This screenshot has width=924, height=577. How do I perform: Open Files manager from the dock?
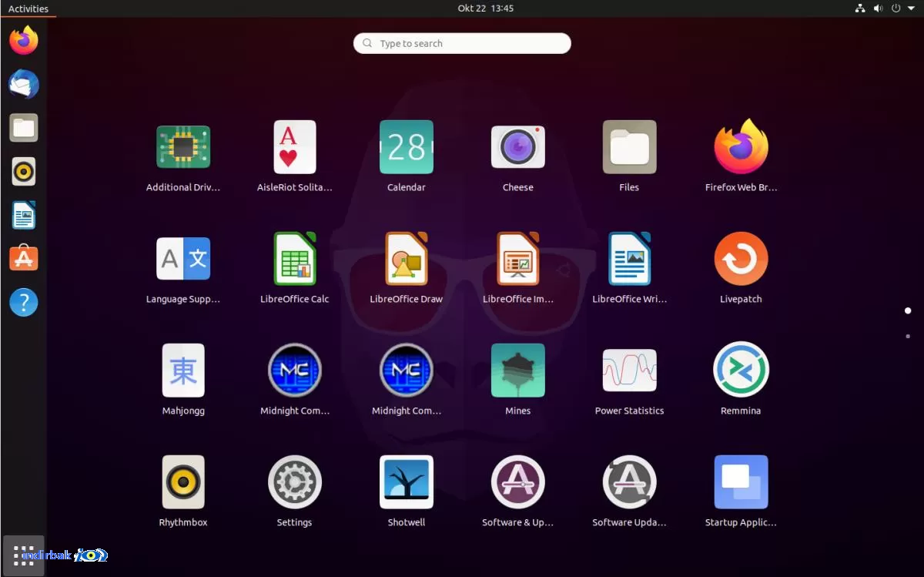point(24,128)
